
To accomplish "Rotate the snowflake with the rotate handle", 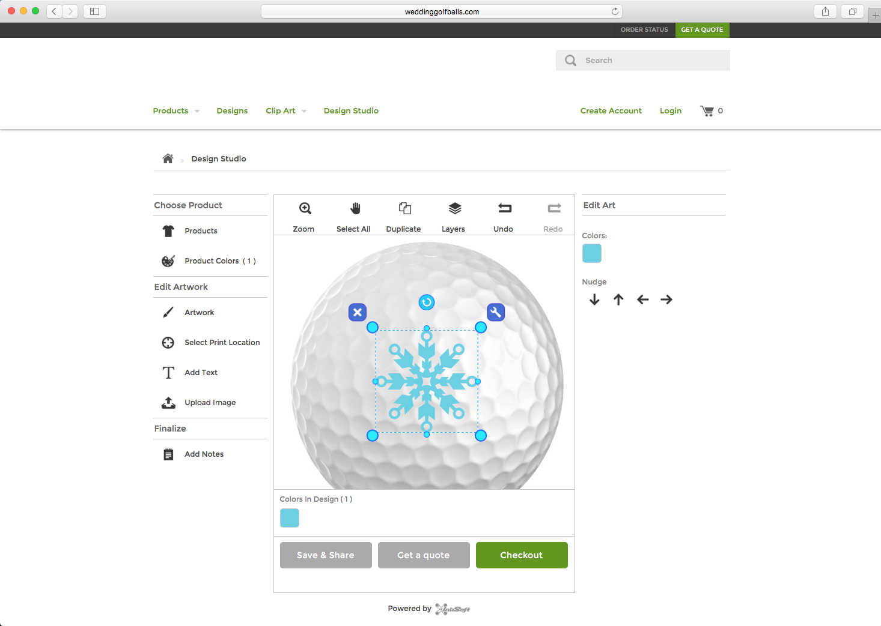I will coord(427,302).
